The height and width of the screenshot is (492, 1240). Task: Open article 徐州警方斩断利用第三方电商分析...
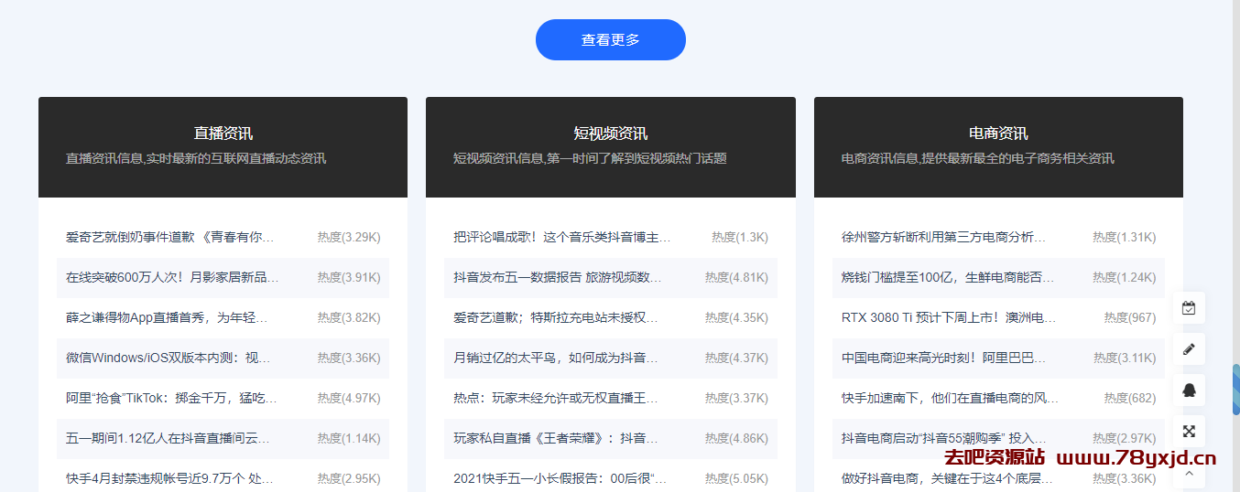943,237
